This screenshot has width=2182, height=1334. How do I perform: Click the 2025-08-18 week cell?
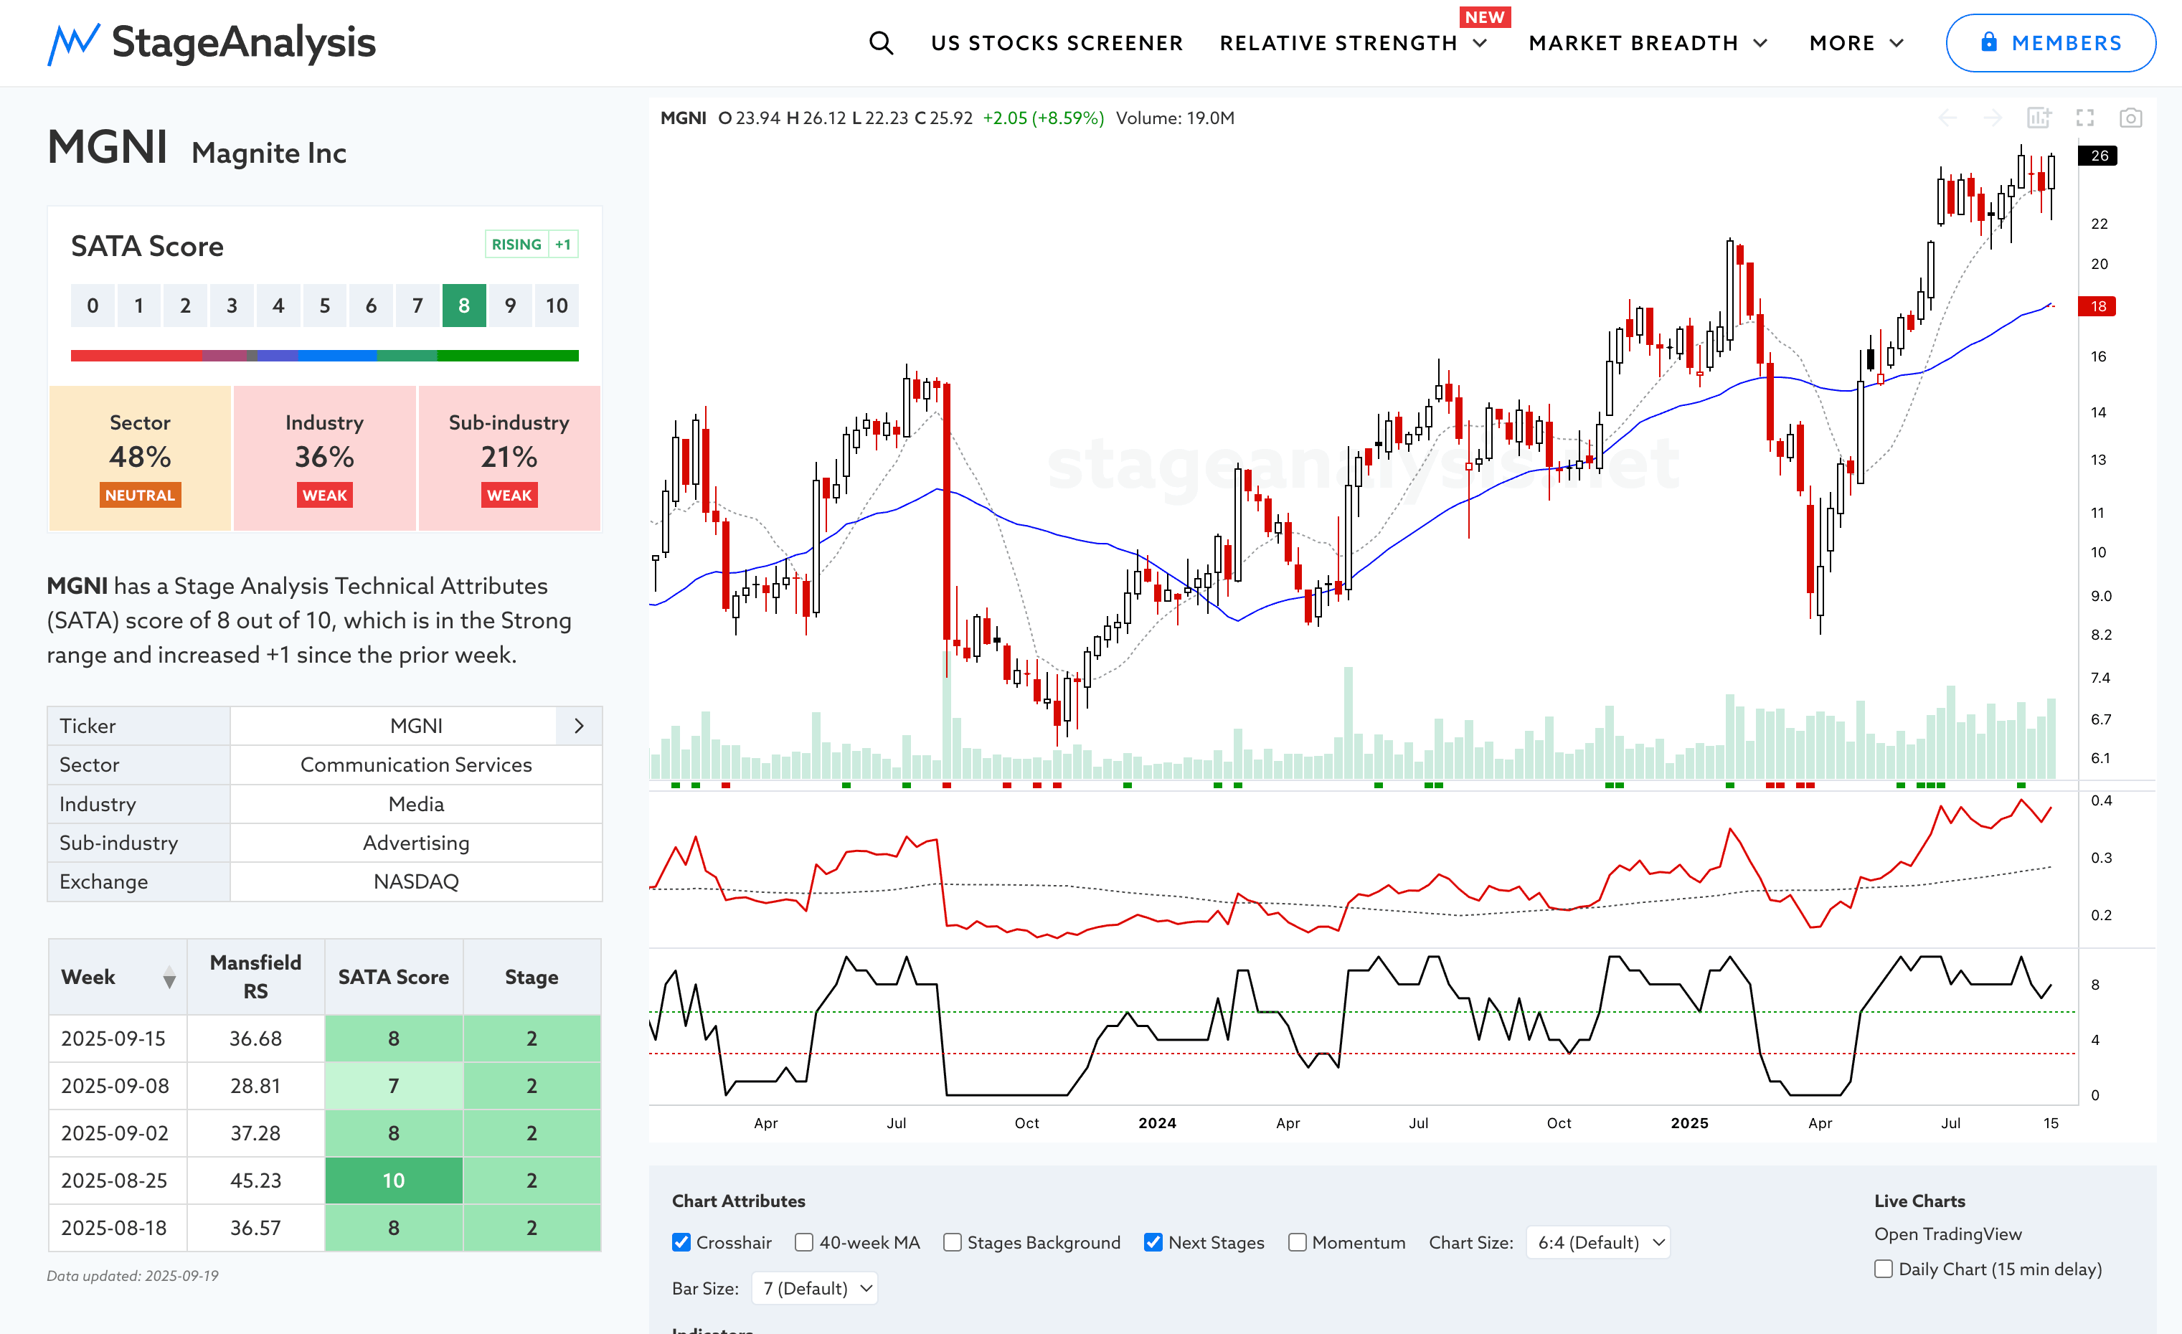(118, 1228)
